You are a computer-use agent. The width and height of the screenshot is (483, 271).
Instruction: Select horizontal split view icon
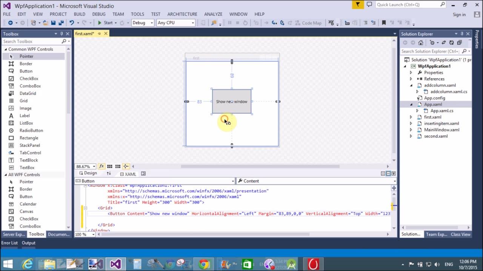388,174
